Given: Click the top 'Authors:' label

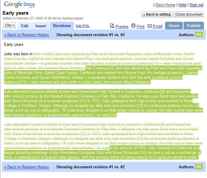Looking at the screenshot, I should pyautogui.click(x=186, y=35).
